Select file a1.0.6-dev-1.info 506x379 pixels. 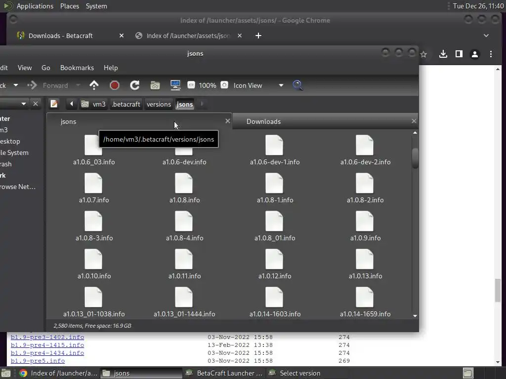275,150
